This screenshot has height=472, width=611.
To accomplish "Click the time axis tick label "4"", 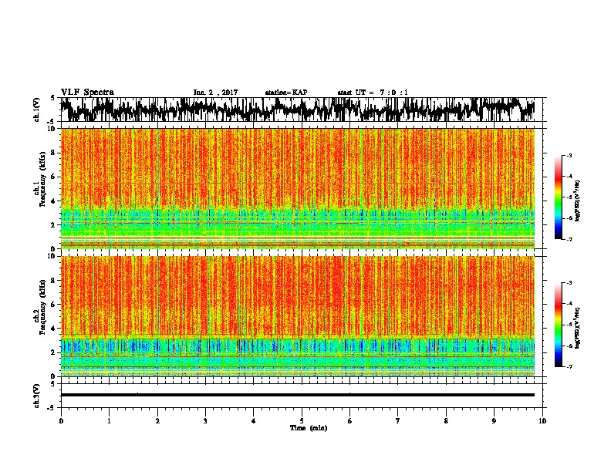I will [x=254, y=421].
